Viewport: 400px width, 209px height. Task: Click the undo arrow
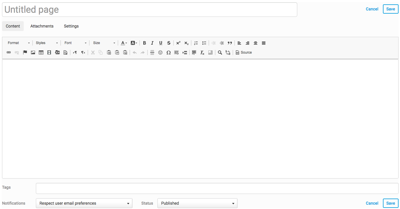tap(135, 52)
